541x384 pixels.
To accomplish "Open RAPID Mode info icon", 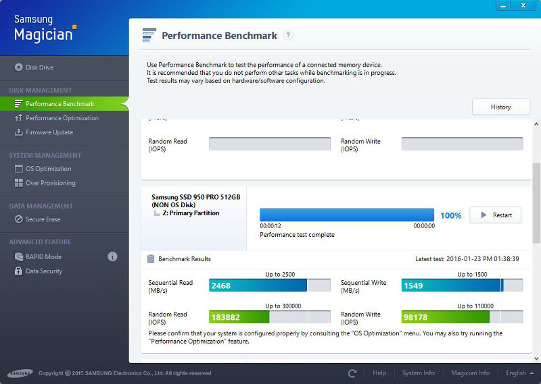I will pyautogui.click(x=112, y=256).
